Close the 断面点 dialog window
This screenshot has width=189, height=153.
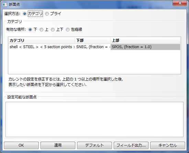click(x=180, y=3)
